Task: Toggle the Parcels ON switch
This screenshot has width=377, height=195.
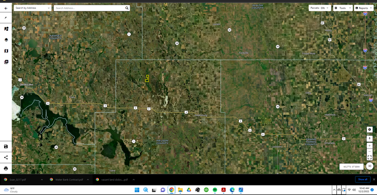Action: [320, 8]
